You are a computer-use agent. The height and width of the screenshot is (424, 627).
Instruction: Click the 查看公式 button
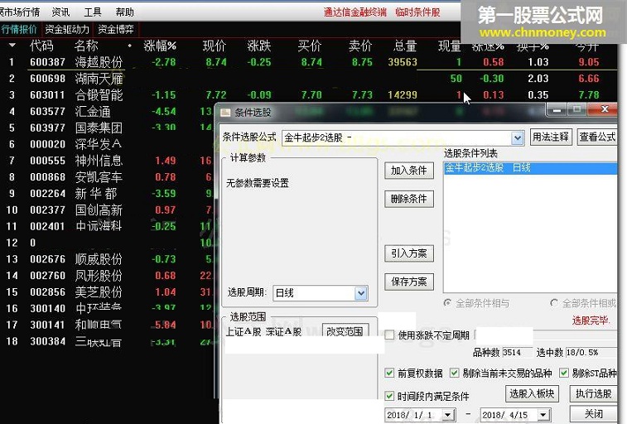(597, 137)
